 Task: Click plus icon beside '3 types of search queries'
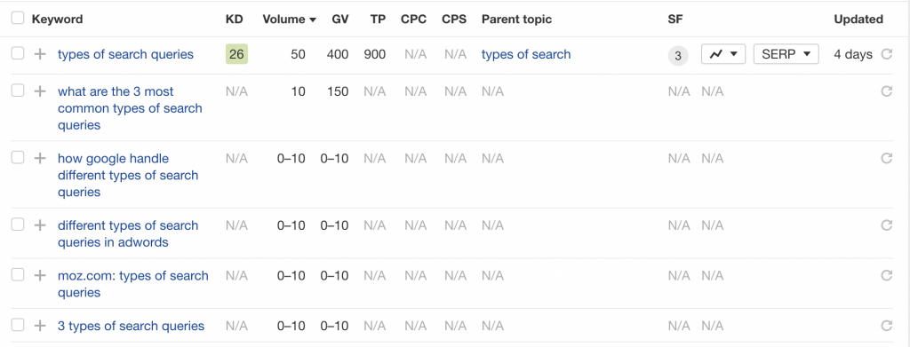click(x=39, y=326)
